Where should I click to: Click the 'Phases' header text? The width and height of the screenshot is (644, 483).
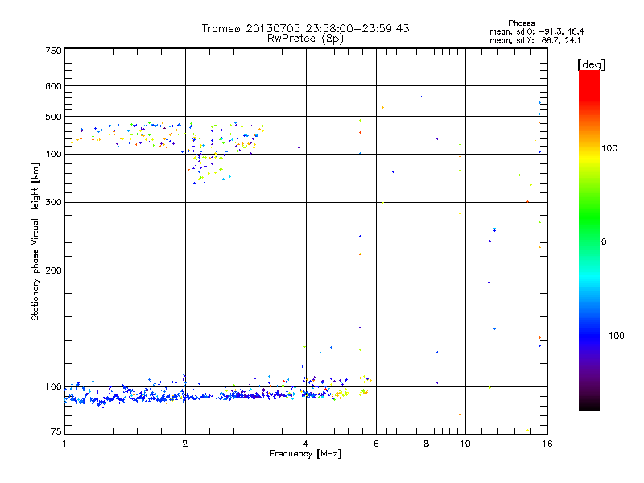(x=521, y=23)
